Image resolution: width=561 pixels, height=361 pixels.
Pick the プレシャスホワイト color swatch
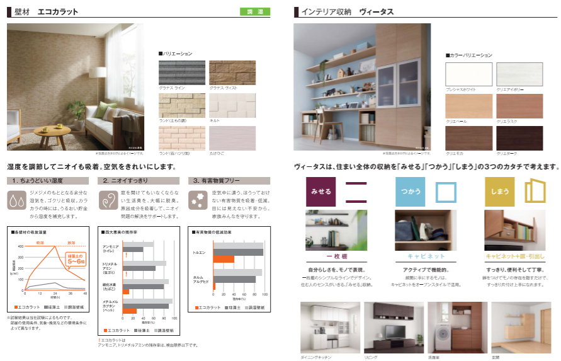click(x=469, y=74)
